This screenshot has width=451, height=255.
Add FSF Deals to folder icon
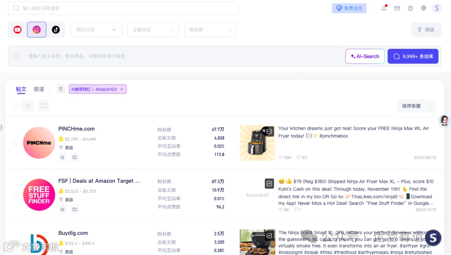click(75, 209)
